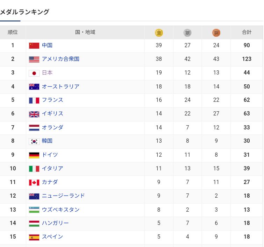
Task: Open the 中国 country link
Action: (47, 45)
